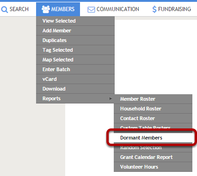Expand the Reports submenu entry

click(x=75, y=98)
